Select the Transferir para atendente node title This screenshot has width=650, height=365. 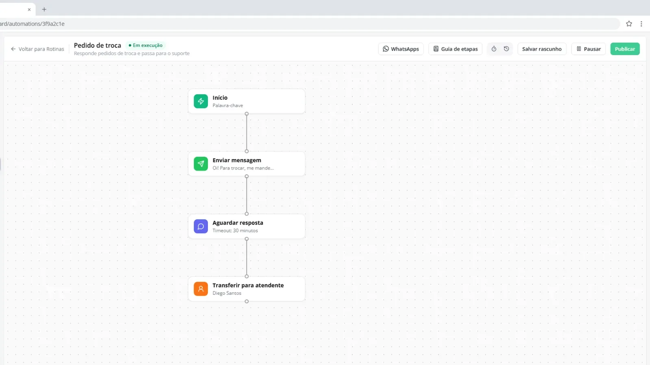click(248, 285)
